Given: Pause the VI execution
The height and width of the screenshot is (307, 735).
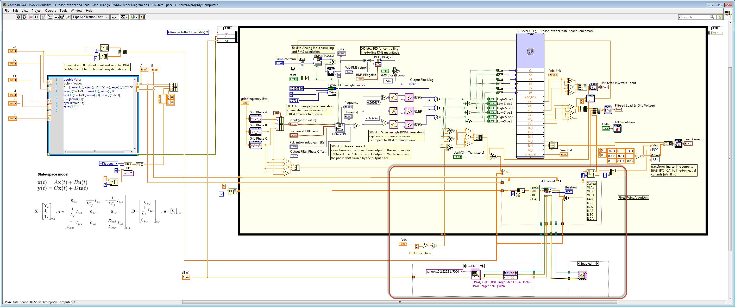Looking at the screenshot, I should coord(36,17).
